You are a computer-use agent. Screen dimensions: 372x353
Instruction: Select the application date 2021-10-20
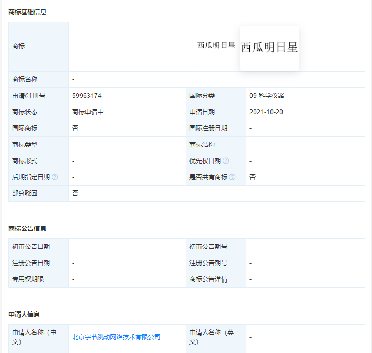click(266, 112)
